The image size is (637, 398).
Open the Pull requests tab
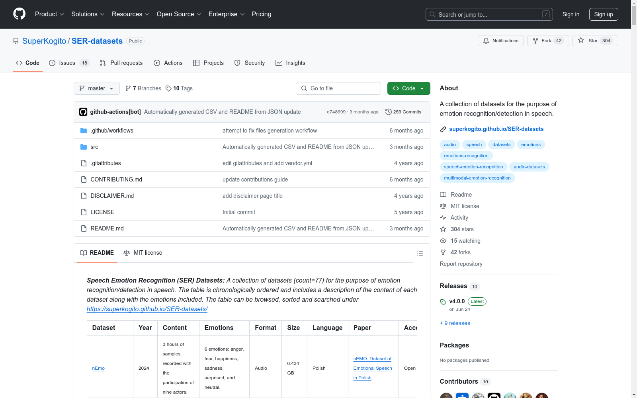click(121, 63)
